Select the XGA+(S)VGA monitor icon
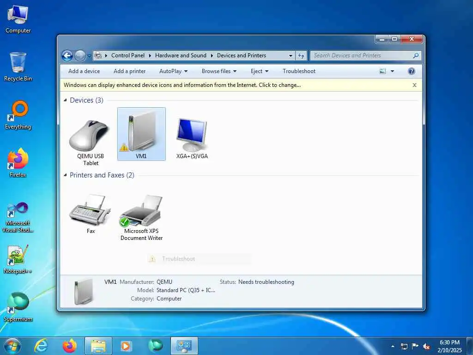 pos(192,135)
